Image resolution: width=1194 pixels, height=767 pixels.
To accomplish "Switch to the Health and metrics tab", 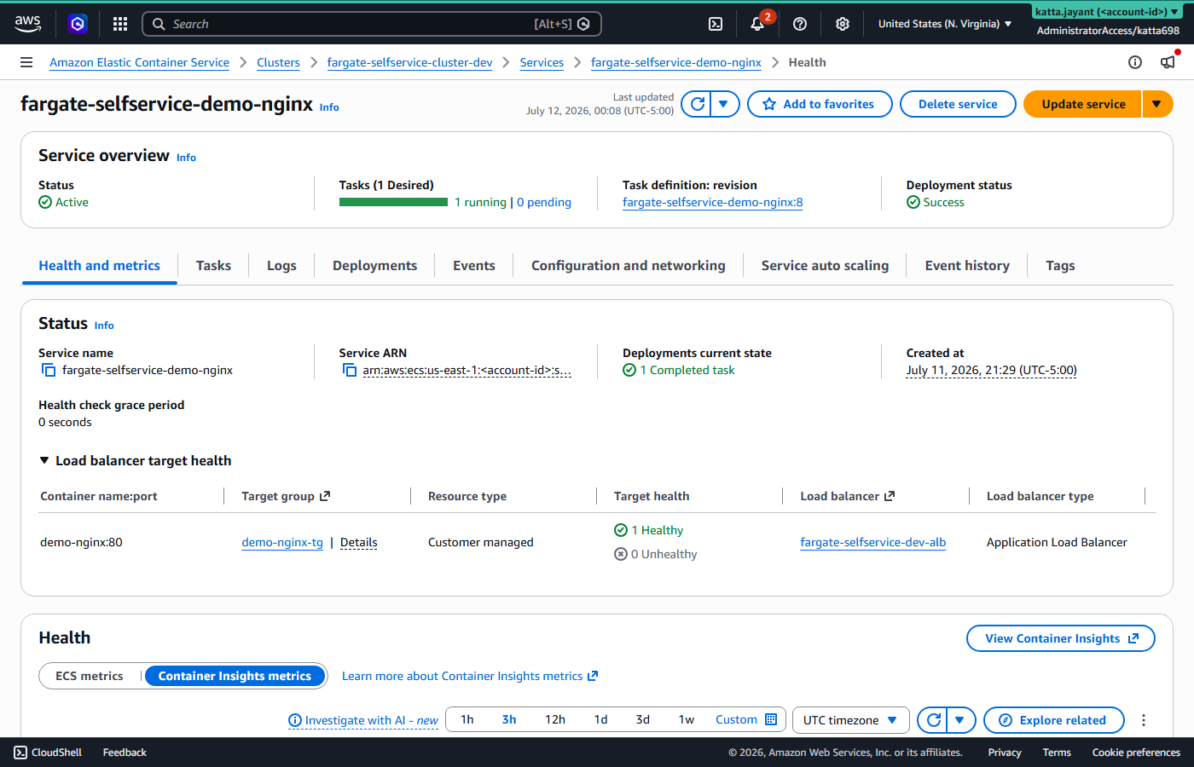I will tap(100, 266).
